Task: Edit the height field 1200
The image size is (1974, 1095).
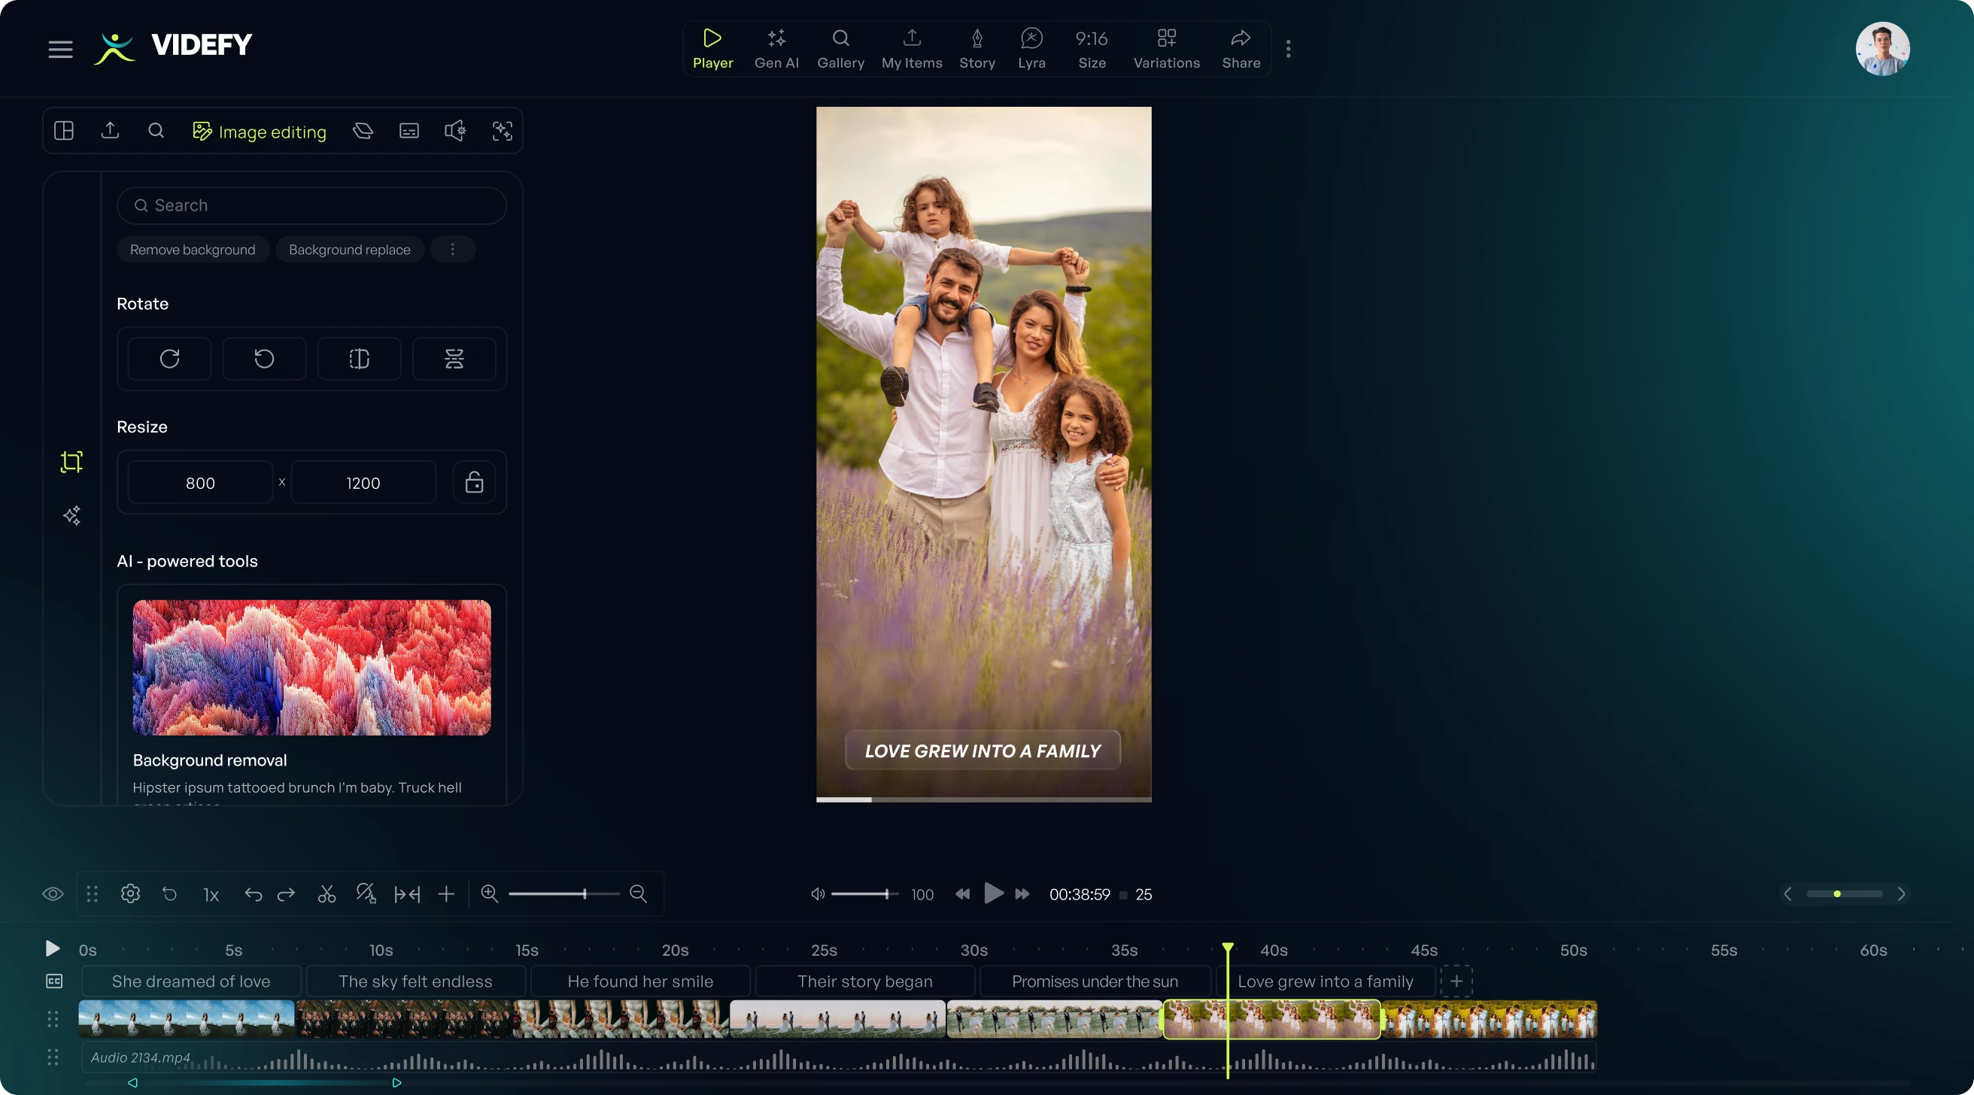Action: click(x=363, y=483)
